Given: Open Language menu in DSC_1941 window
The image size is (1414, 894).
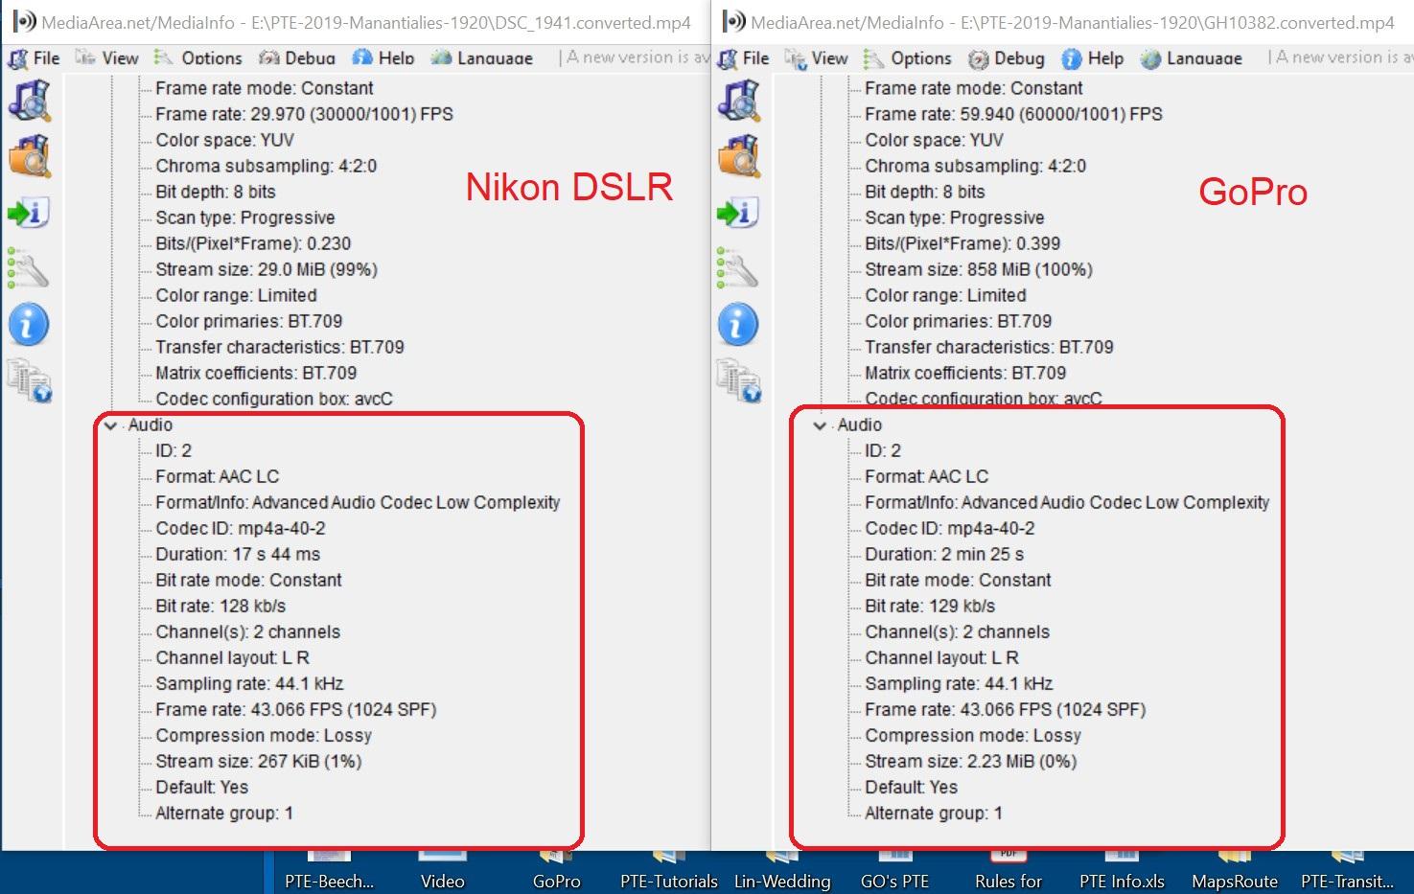Looking at the screenshot, I should 482,58.
